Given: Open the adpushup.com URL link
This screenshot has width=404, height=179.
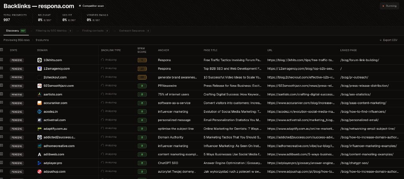Looking at the screenshot, I should (301, 172).
